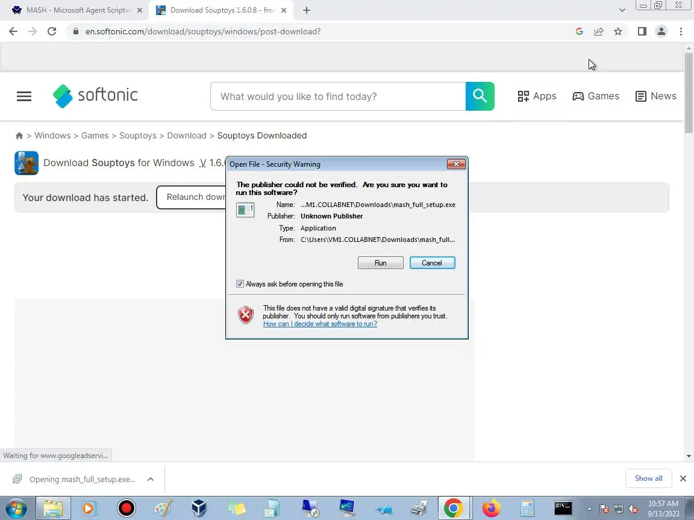Open the printer/fax taskbar icon
This screenshot has height=520, width=694.
click(418, 509)
